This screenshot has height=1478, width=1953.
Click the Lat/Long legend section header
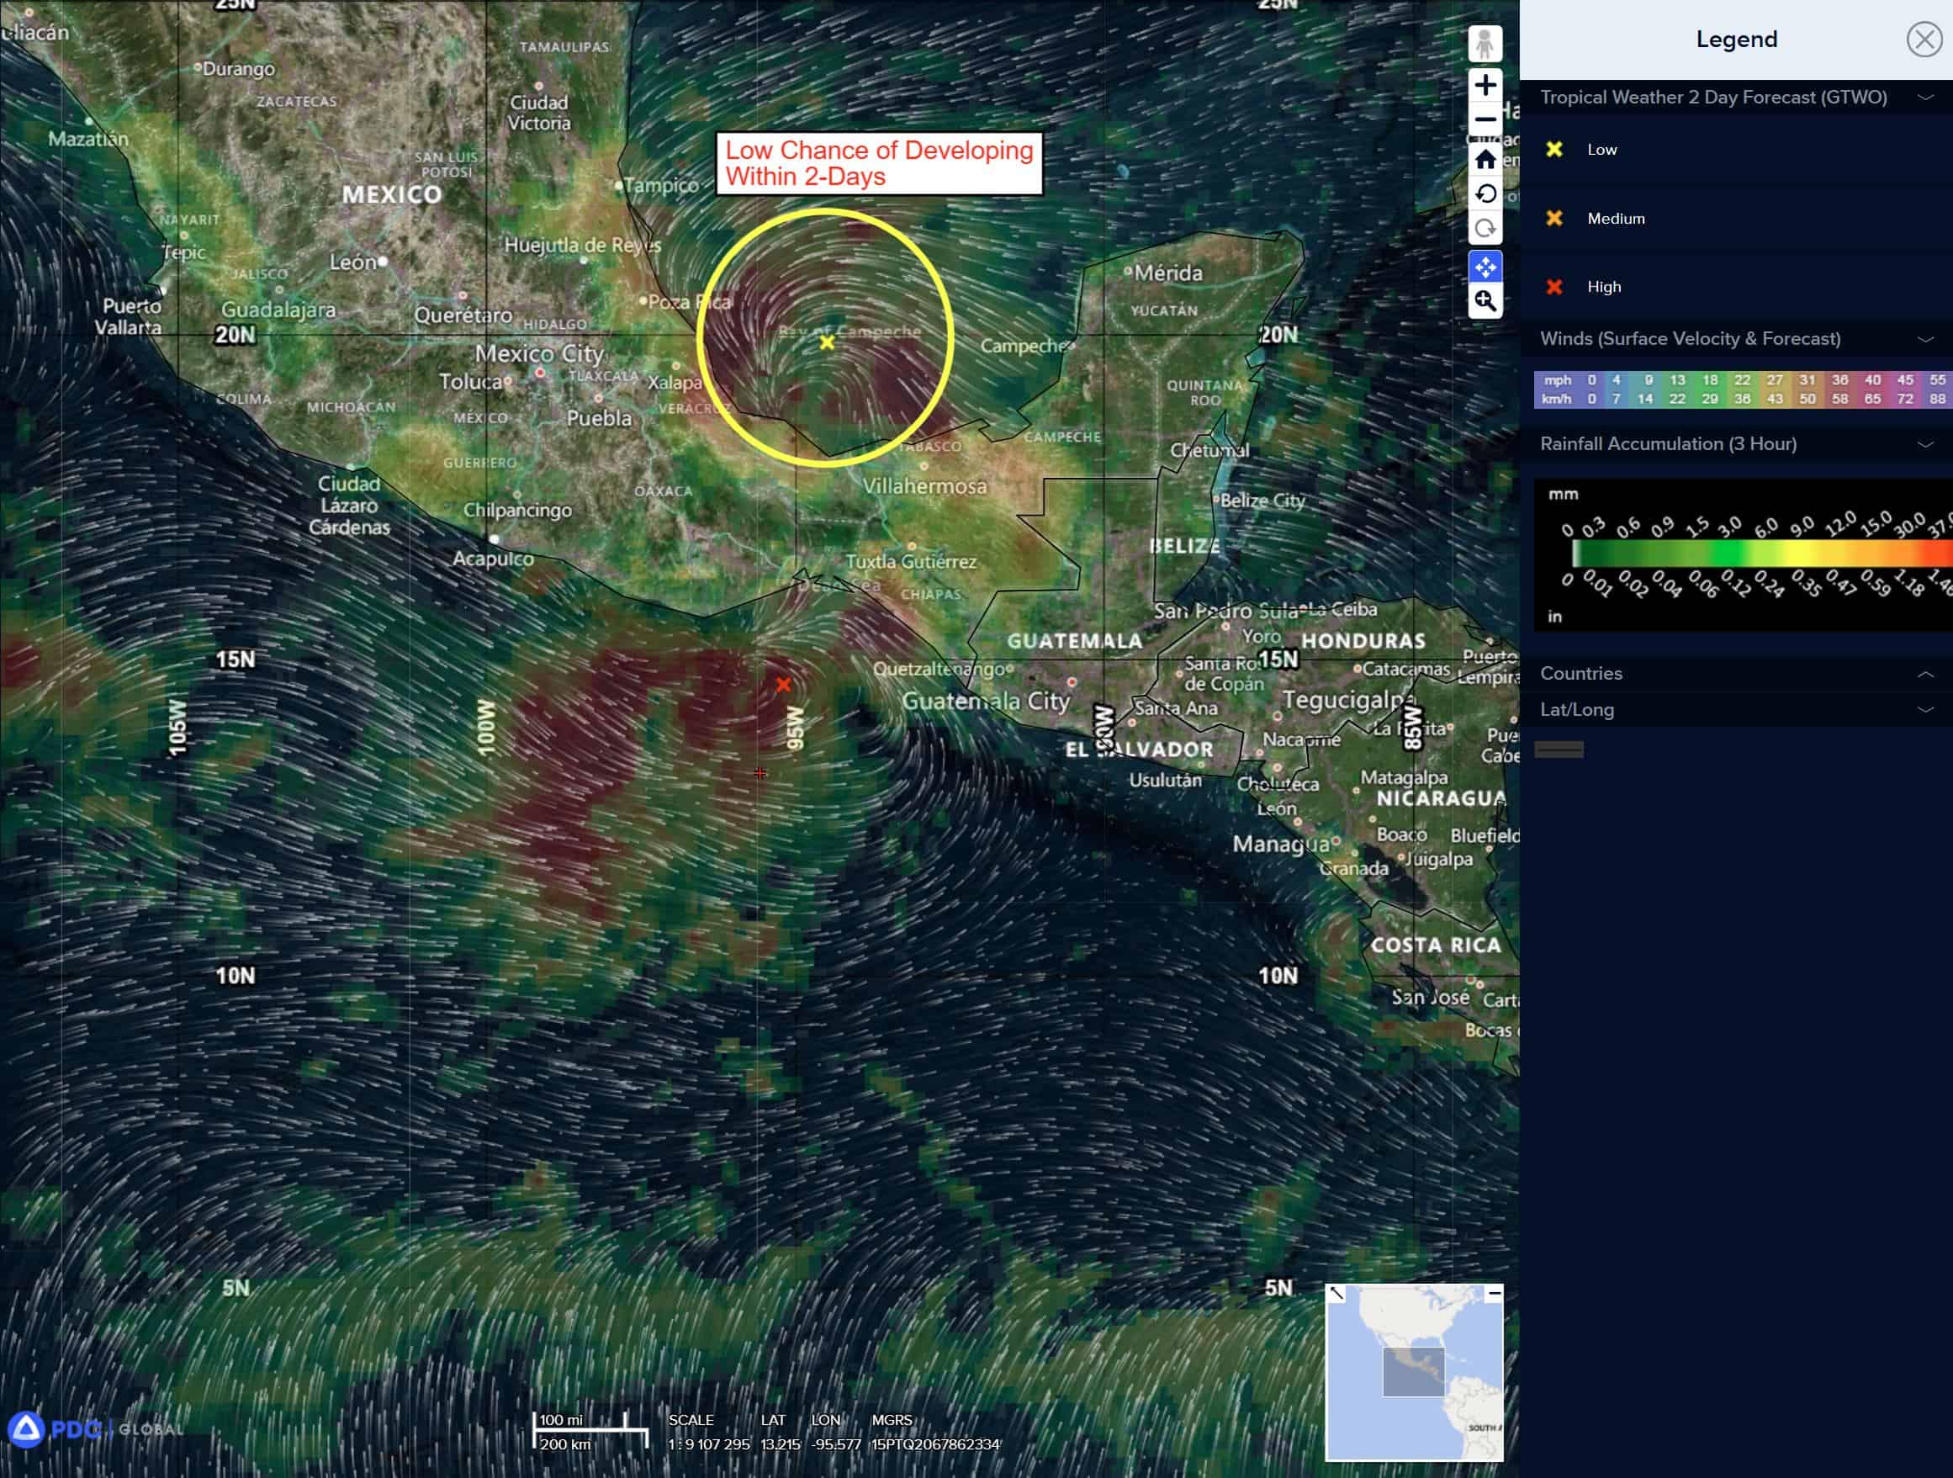tap(1577, 710)
